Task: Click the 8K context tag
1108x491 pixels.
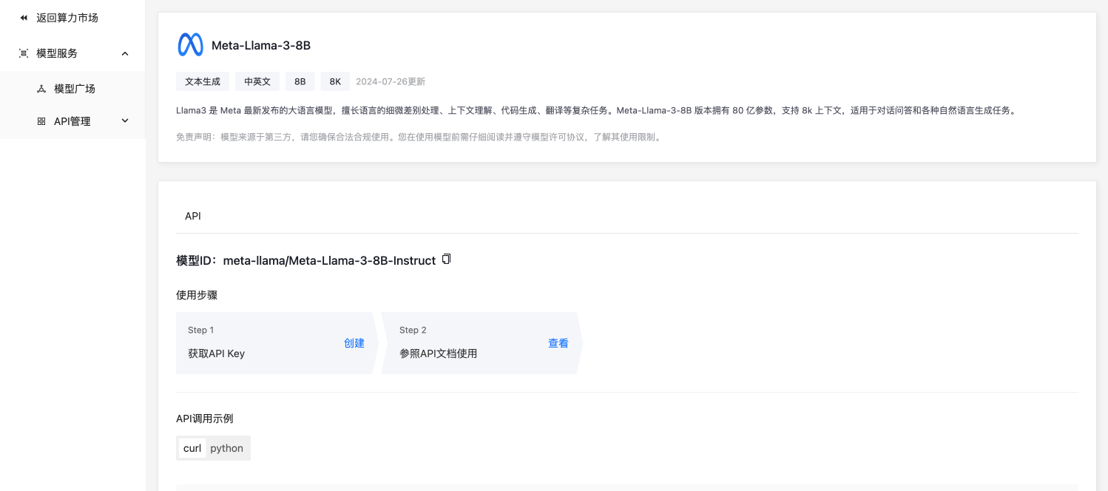Action: 335,81
